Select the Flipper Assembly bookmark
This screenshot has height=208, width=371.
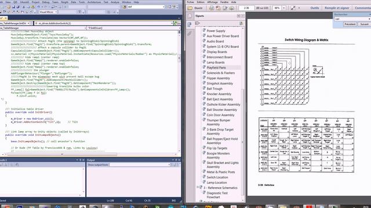(218, 78)
